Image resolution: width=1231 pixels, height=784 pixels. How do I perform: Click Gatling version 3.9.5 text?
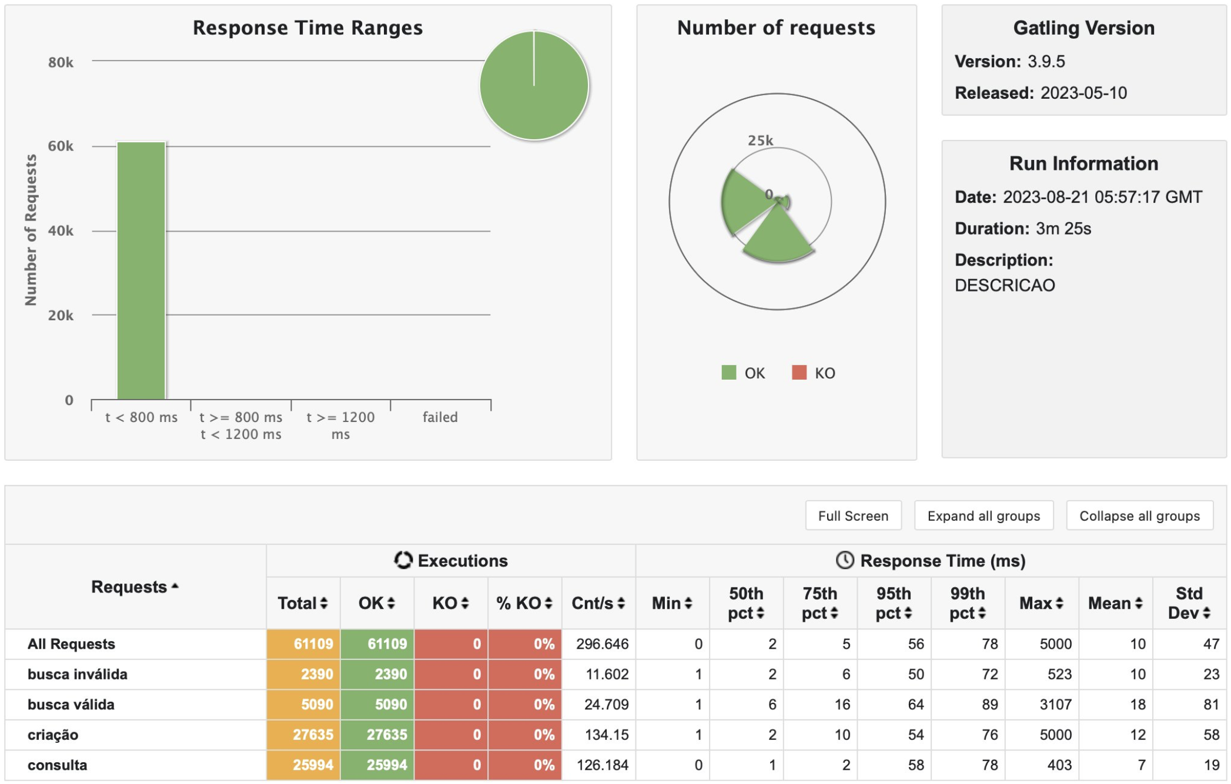coord(1046,61)
